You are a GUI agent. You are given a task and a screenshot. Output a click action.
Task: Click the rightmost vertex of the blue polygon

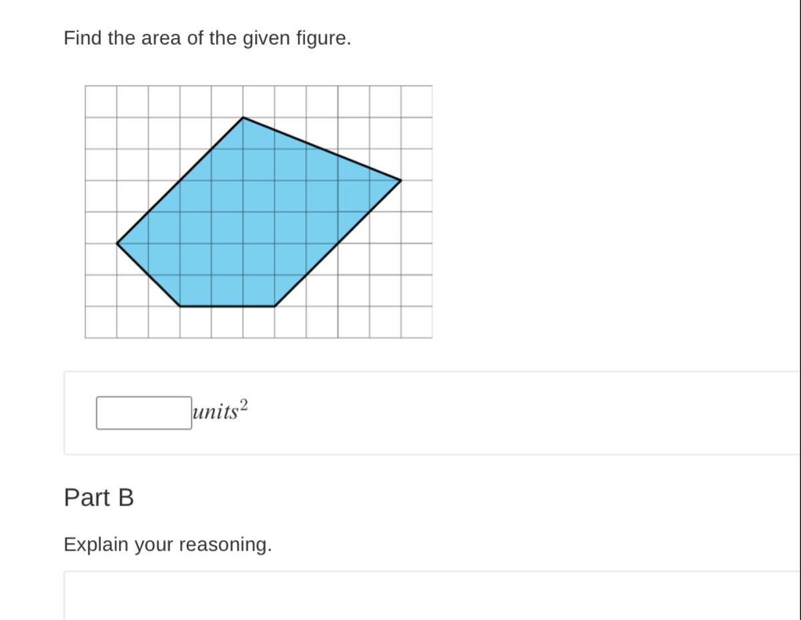click(x=400, y=180)
